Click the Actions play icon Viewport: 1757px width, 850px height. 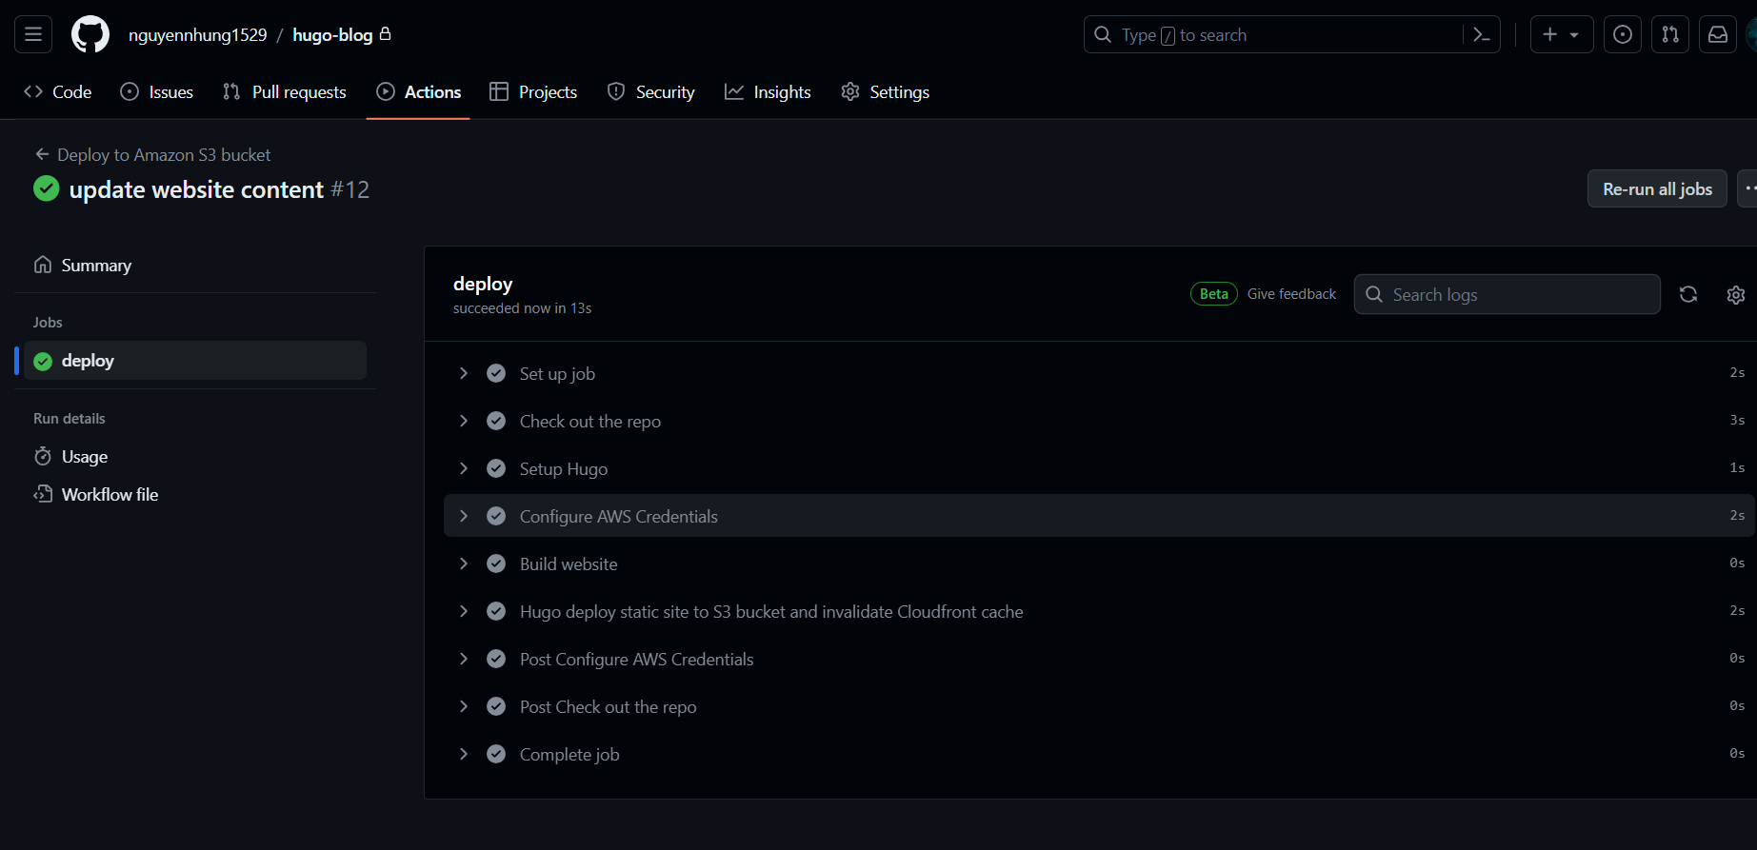386,91
